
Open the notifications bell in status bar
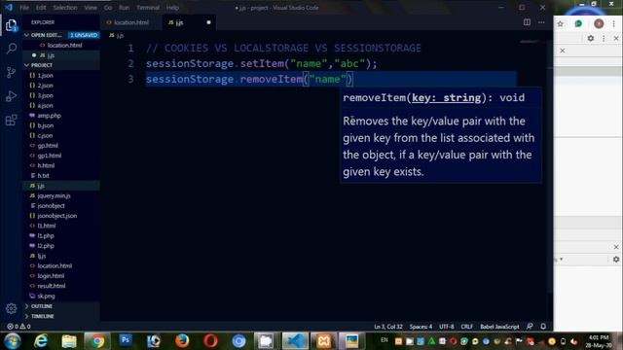click(543, 327)
